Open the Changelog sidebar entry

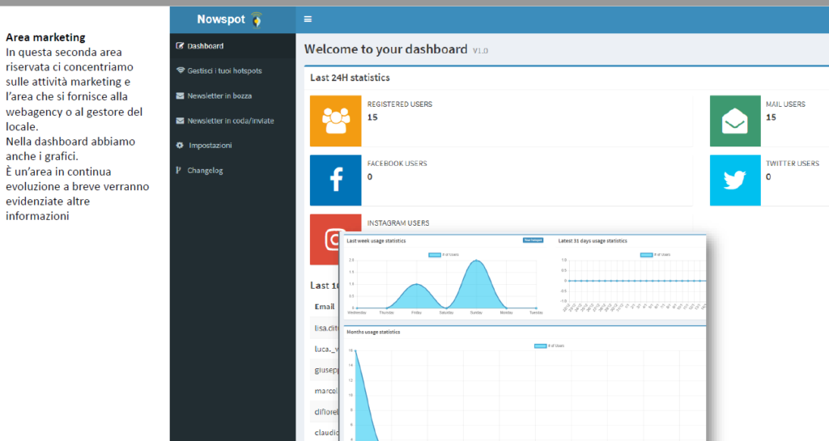pyautogui.click(x=204, y=171)
